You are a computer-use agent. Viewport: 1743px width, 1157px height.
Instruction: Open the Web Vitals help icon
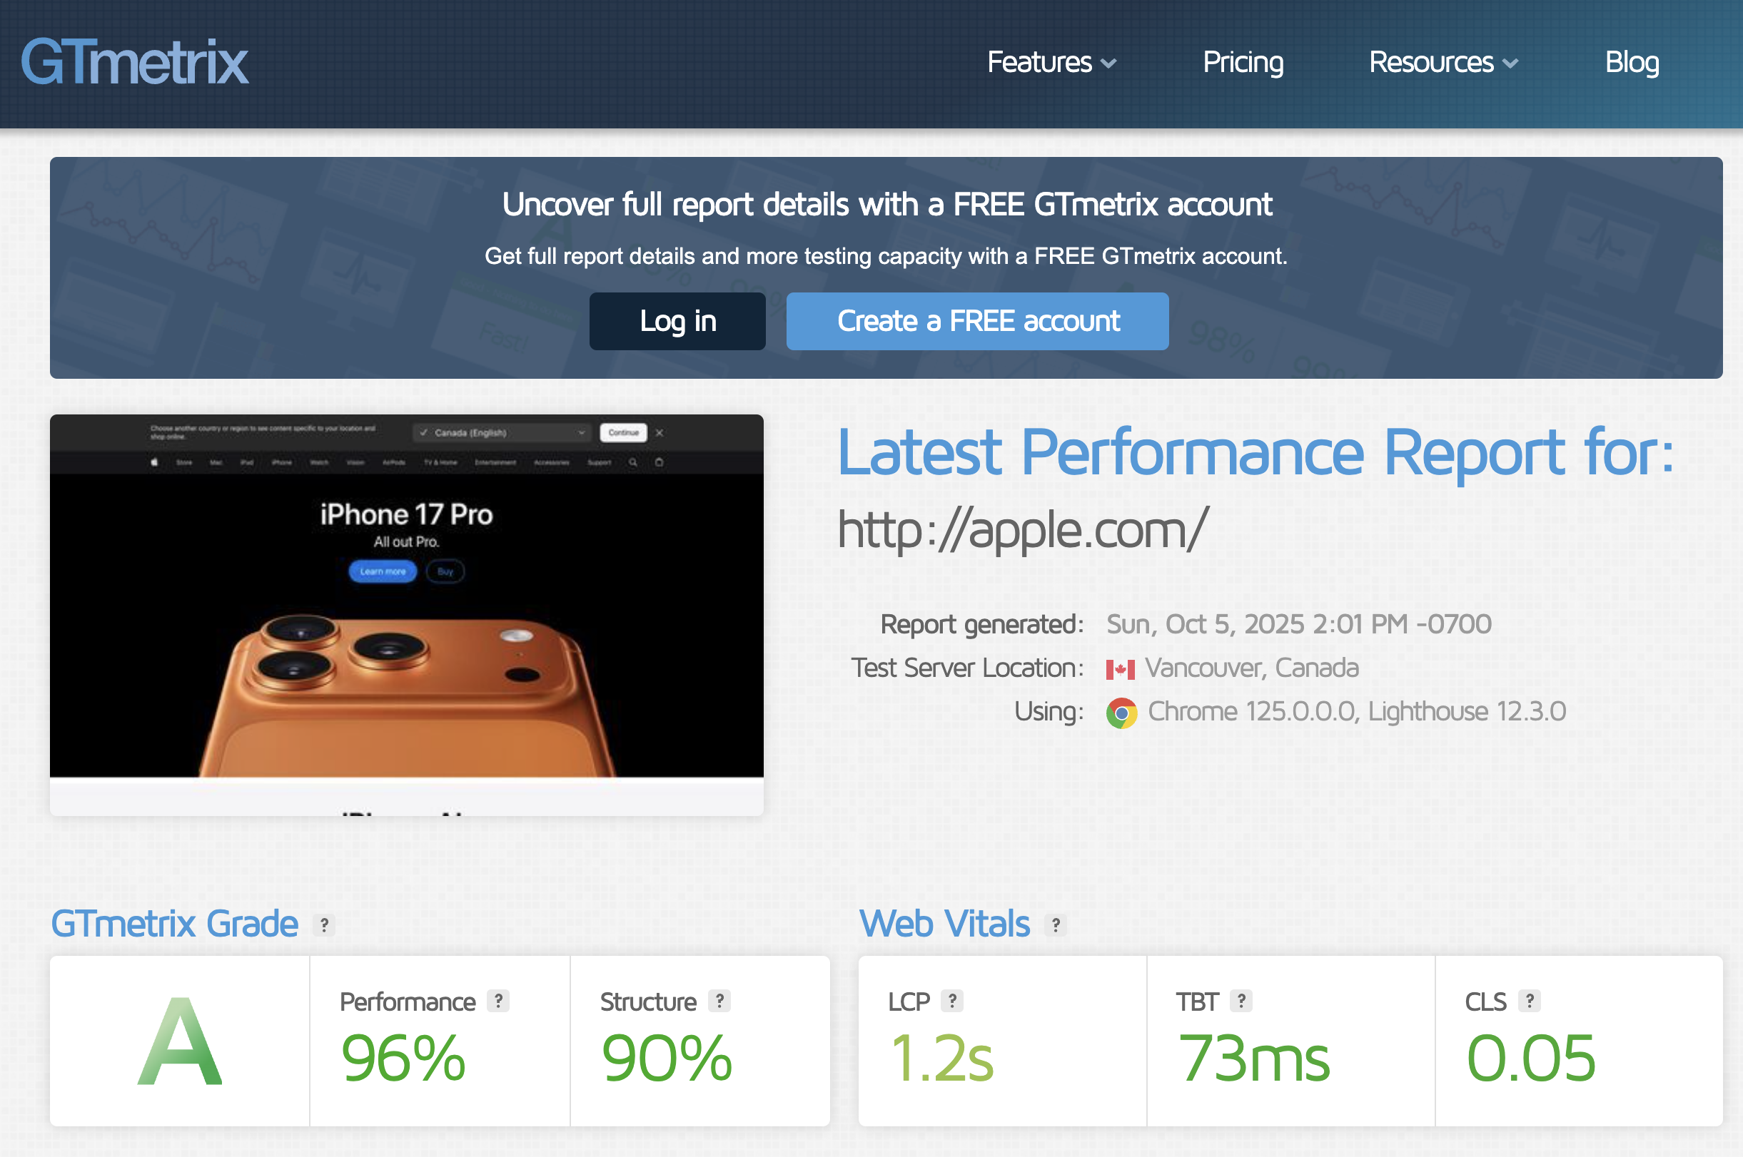pos(1056,924)
